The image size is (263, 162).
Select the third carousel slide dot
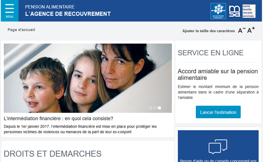click(159, 108)
